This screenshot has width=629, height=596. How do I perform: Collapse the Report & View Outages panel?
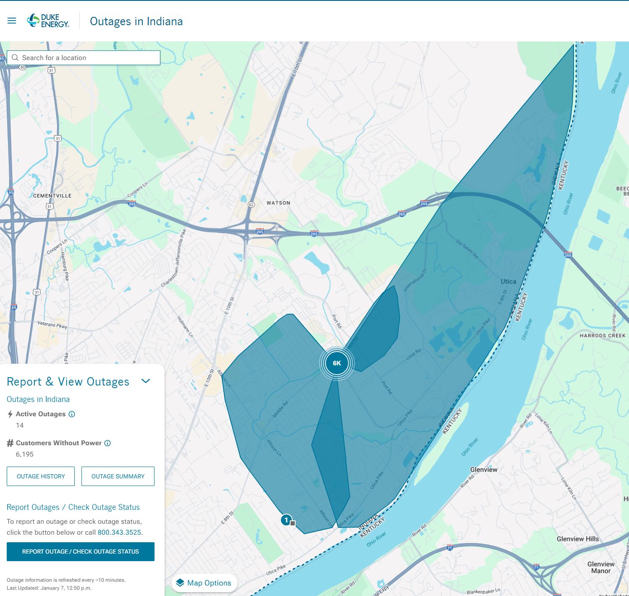[x=147, y=381]
